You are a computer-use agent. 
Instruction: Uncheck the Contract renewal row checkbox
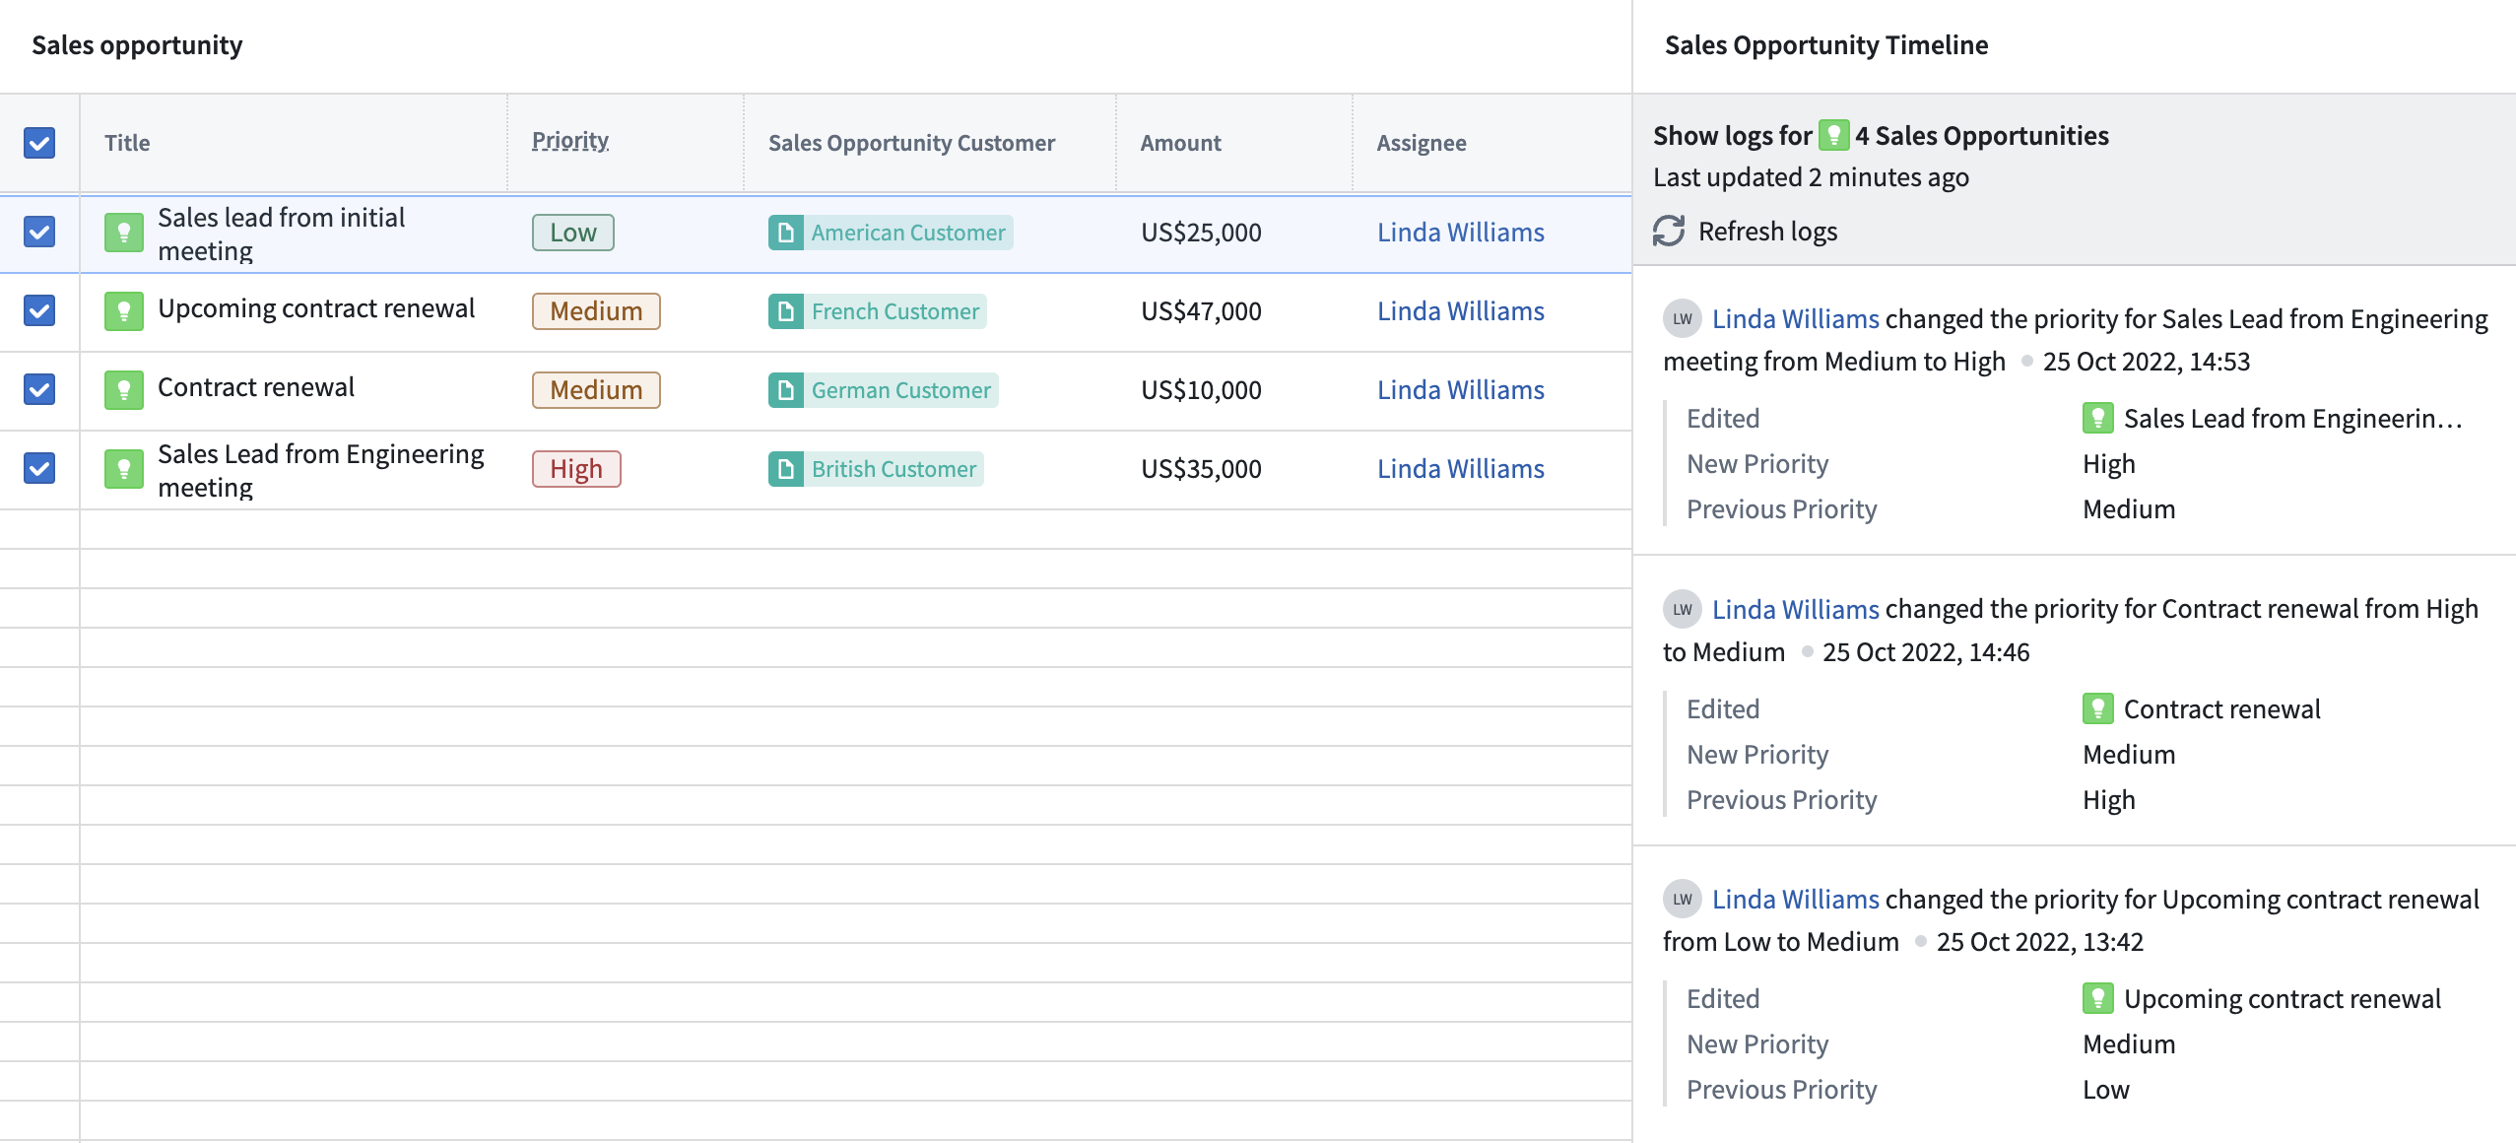point(39,390)
